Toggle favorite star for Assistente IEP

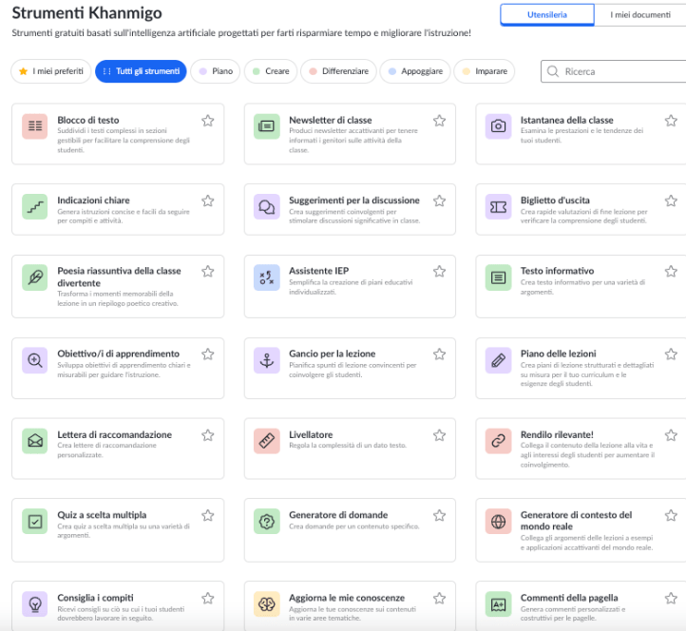[439, 271]
